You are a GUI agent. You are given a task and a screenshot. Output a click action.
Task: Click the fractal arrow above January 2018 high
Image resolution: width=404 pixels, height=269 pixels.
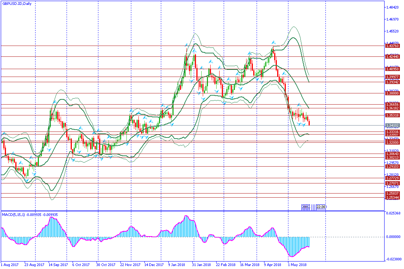(x=187, y=46)
